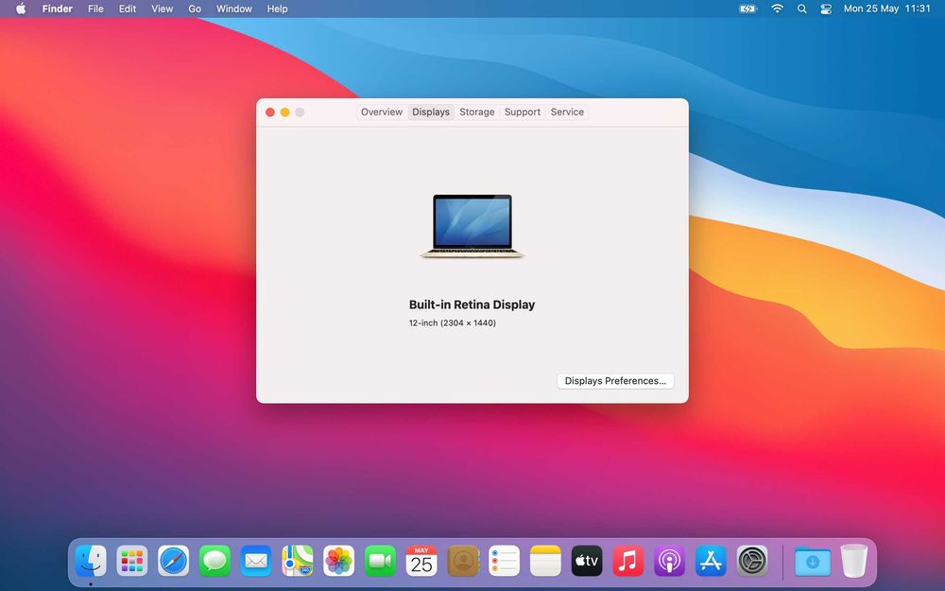
Task: Open Calendar showing May 25
Action: [x=421, y=561]
